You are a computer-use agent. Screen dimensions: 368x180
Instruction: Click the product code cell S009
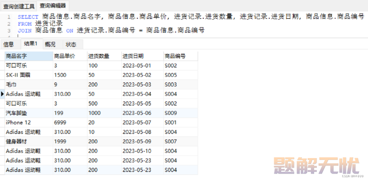(x=181, y=113)
